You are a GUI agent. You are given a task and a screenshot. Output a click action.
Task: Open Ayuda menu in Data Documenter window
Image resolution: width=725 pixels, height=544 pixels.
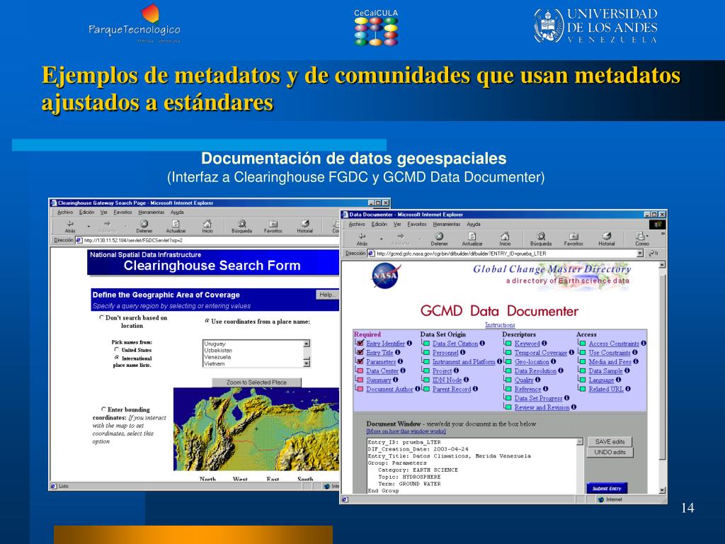pyautogui.click(x=474, y=224)
